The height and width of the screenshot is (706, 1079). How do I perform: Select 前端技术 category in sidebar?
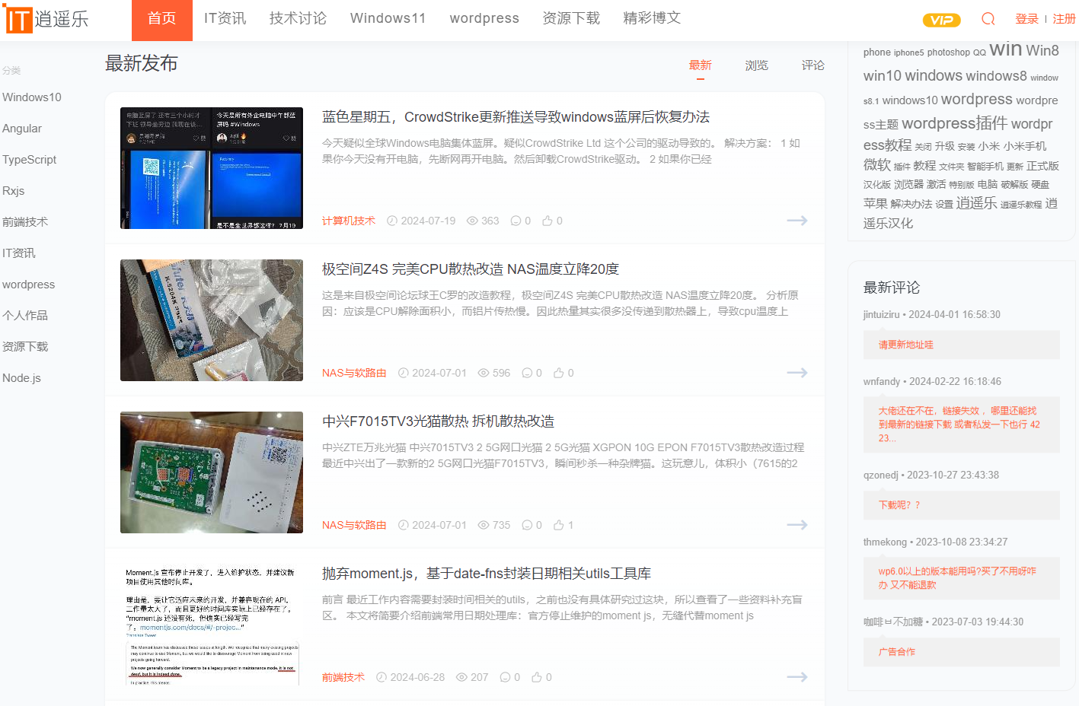pos(25,222)
